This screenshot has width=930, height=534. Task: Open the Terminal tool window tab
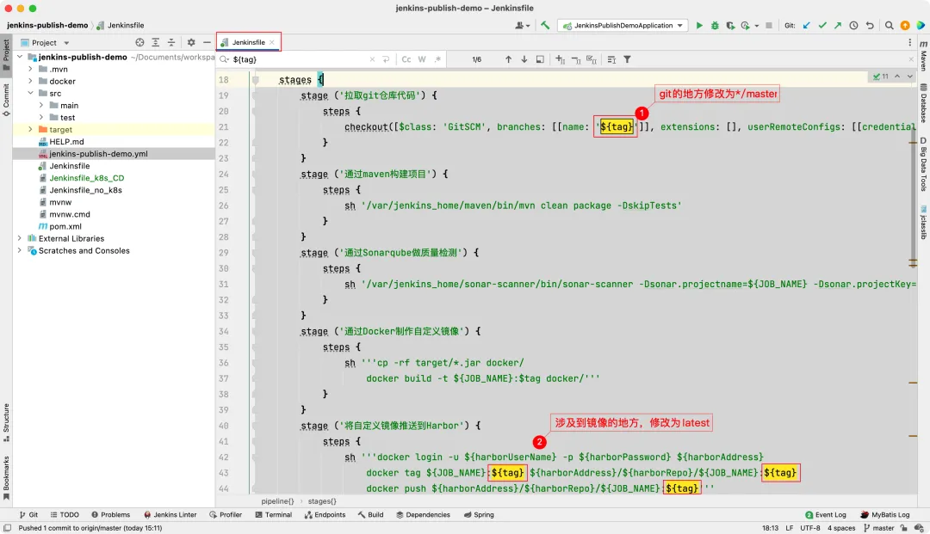click(x=274, y=514)
